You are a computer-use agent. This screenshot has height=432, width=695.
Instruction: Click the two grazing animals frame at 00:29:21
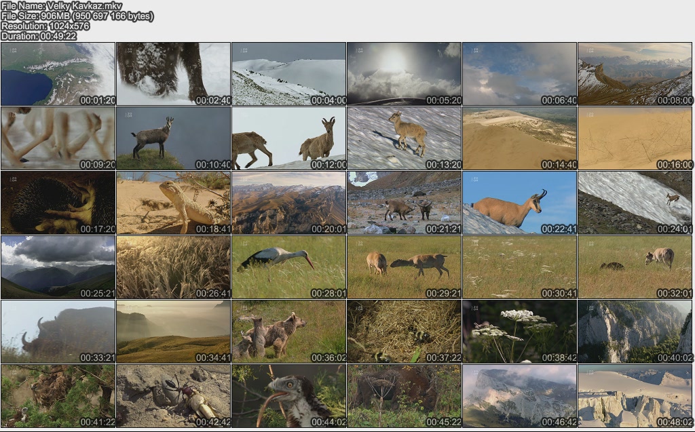[x=405, y=267]
